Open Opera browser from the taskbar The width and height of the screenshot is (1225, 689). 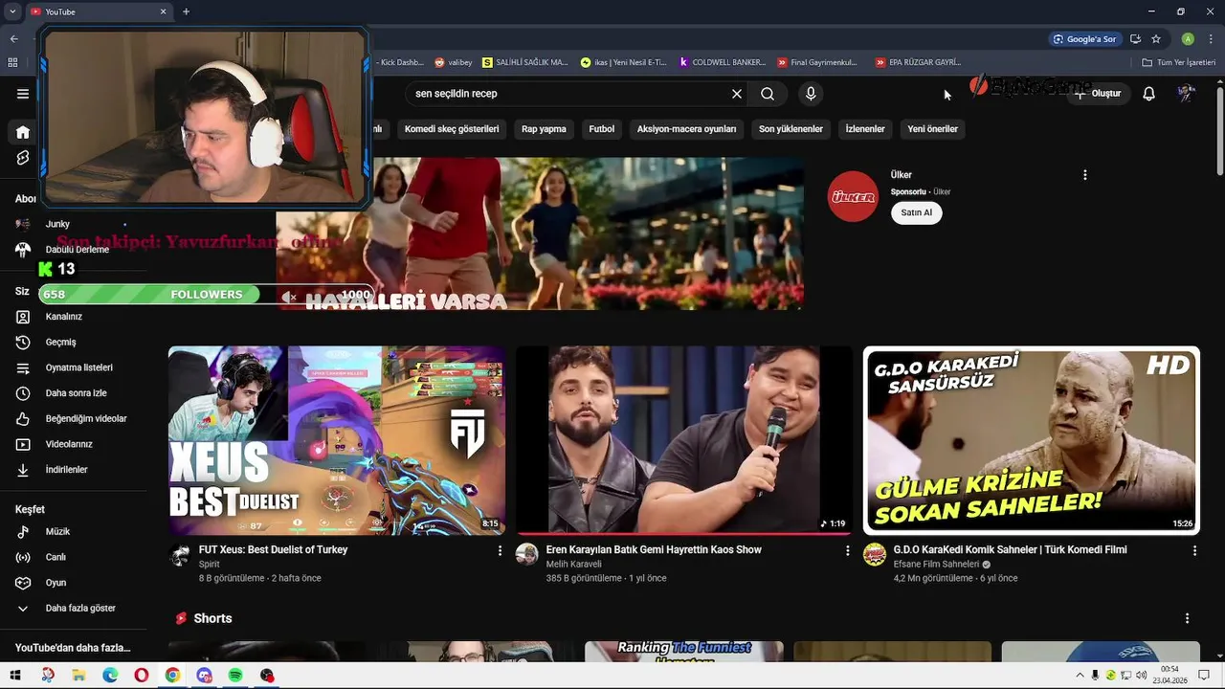142,676
